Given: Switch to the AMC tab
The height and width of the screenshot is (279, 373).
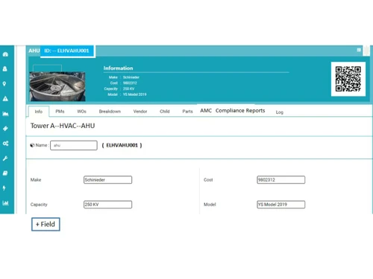Looking at the screenshot, I should pos(206,111).
